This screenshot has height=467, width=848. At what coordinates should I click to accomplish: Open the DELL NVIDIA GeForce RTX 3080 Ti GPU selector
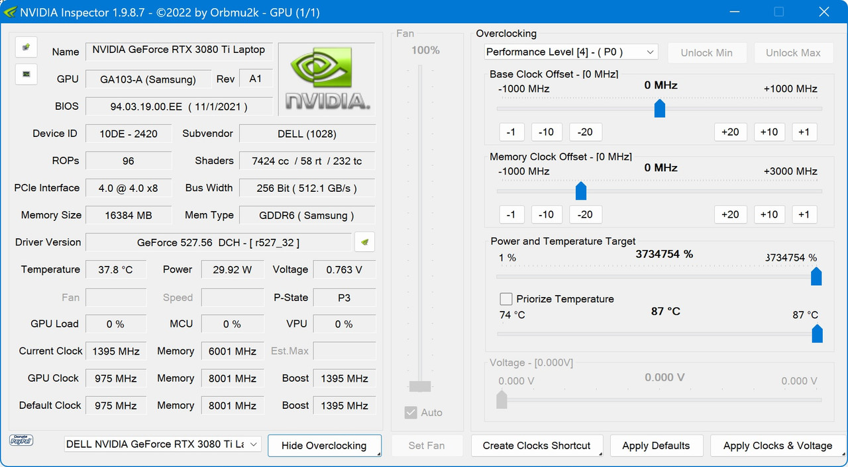pos(163,445)
